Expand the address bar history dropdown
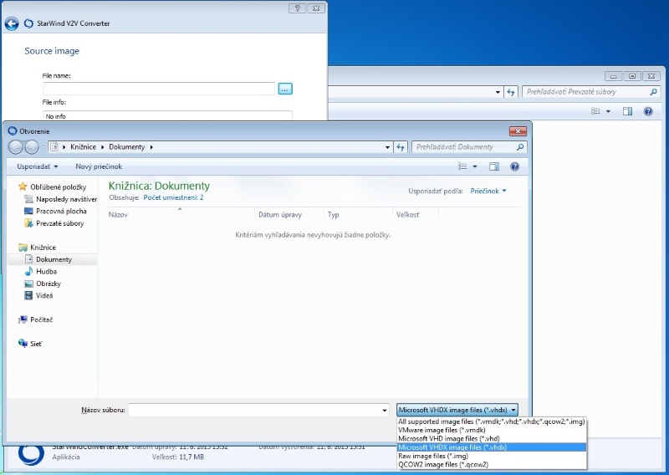The width and height of the screenshot is (669, 475). click(387, 147)
